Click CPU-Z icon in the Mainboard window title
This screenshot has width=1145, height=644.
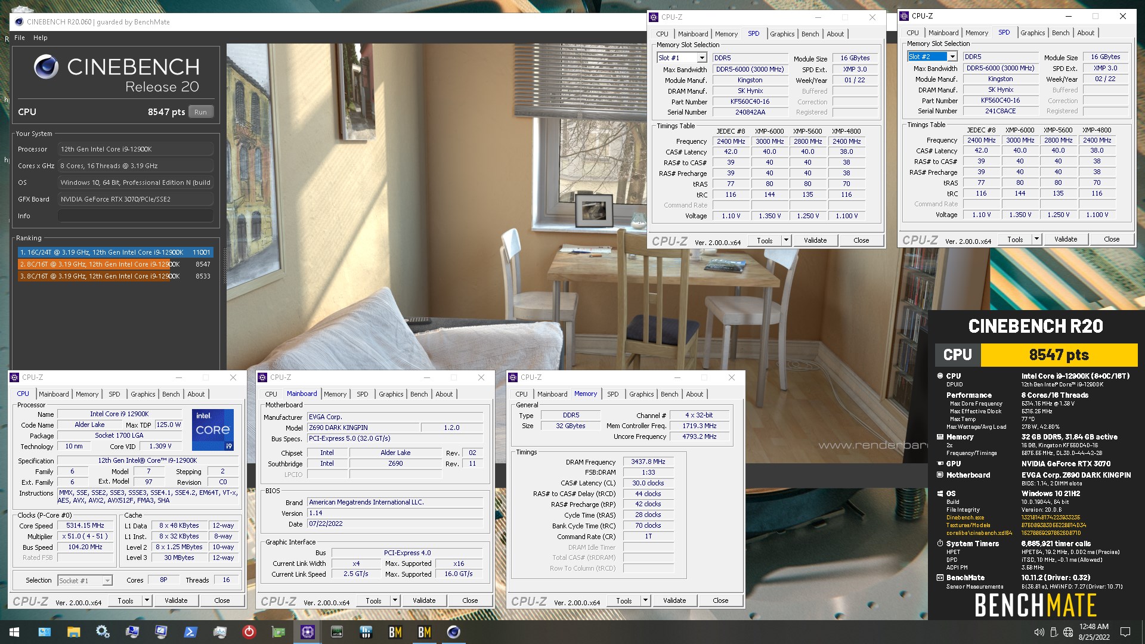(x=263, y=377)
